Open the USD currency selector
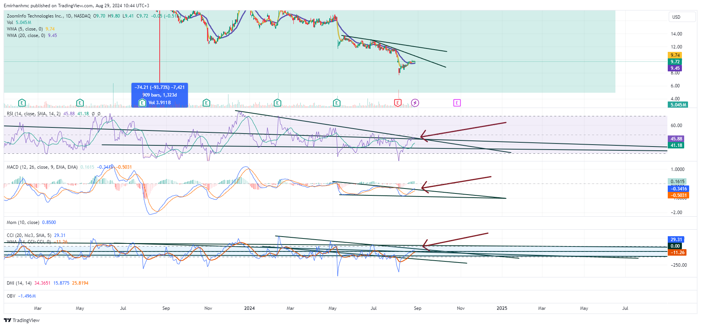Image resolution: width=701 pixels, height=327 pixels. point(682,17)
